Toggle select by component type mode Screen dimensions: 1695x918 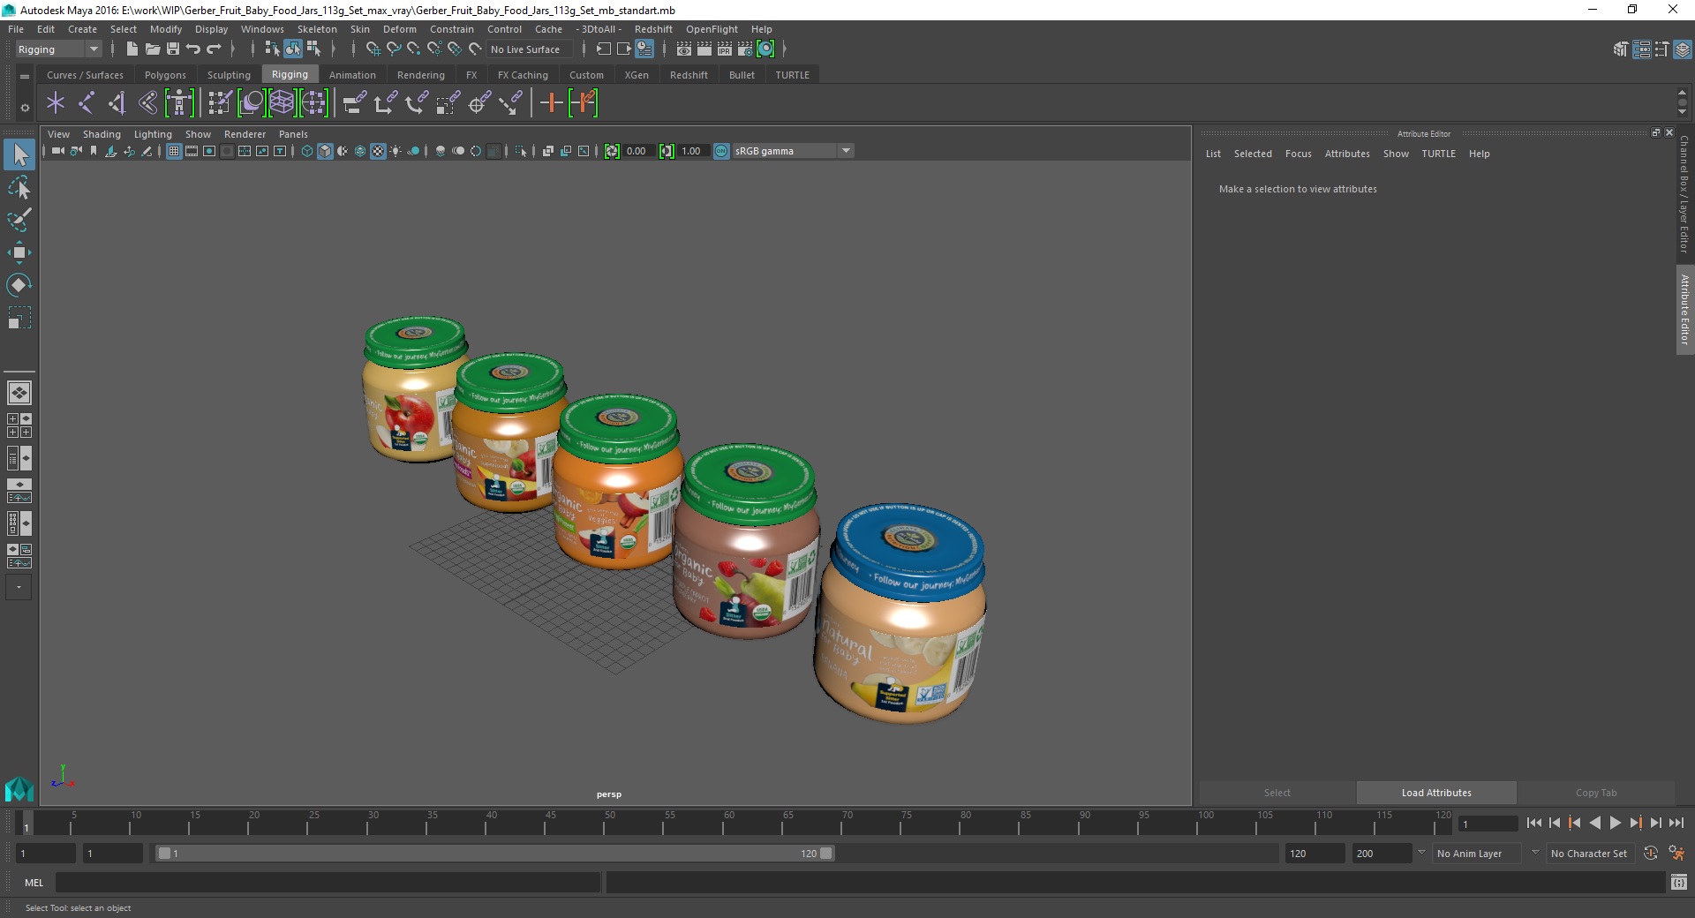pos(313,49)
